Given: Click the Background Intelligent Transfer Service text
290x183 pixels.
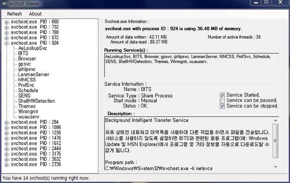Looking at the screenshot, I should [x=147, y=120].
